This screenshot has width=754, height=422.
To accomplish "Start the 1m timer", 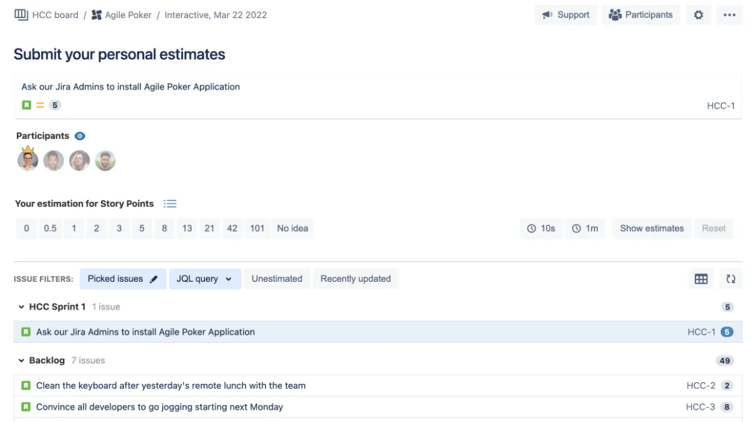I will pos(585,228).
